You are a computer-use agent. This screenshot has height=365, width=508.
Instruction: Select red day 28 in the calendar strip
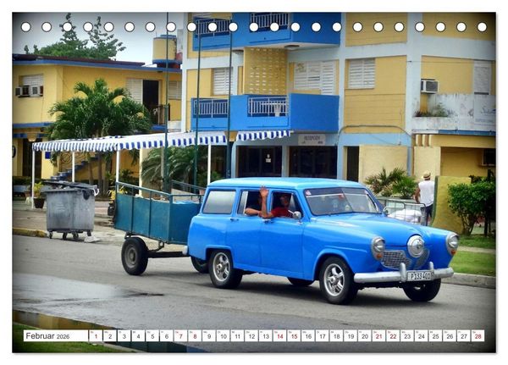pyautogui.click(x=478, y=336)
